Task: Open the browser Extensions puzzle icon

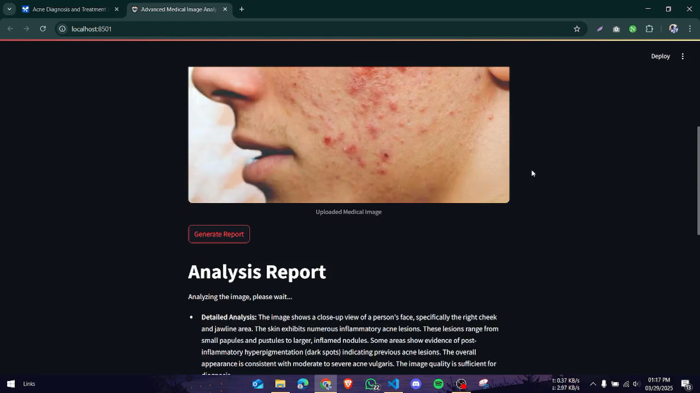Action: [649, 29]
